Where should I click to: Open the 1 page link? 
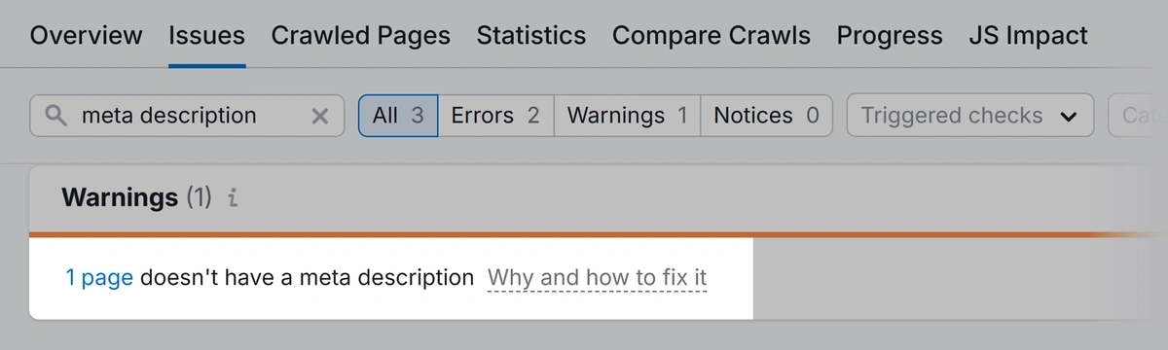(x=99, y=278)
